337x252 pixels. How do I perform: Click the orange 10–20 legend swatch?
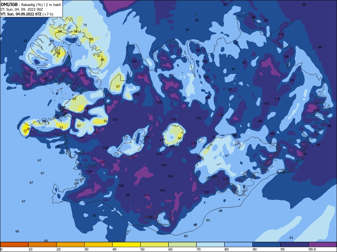(x=42, y=245)
